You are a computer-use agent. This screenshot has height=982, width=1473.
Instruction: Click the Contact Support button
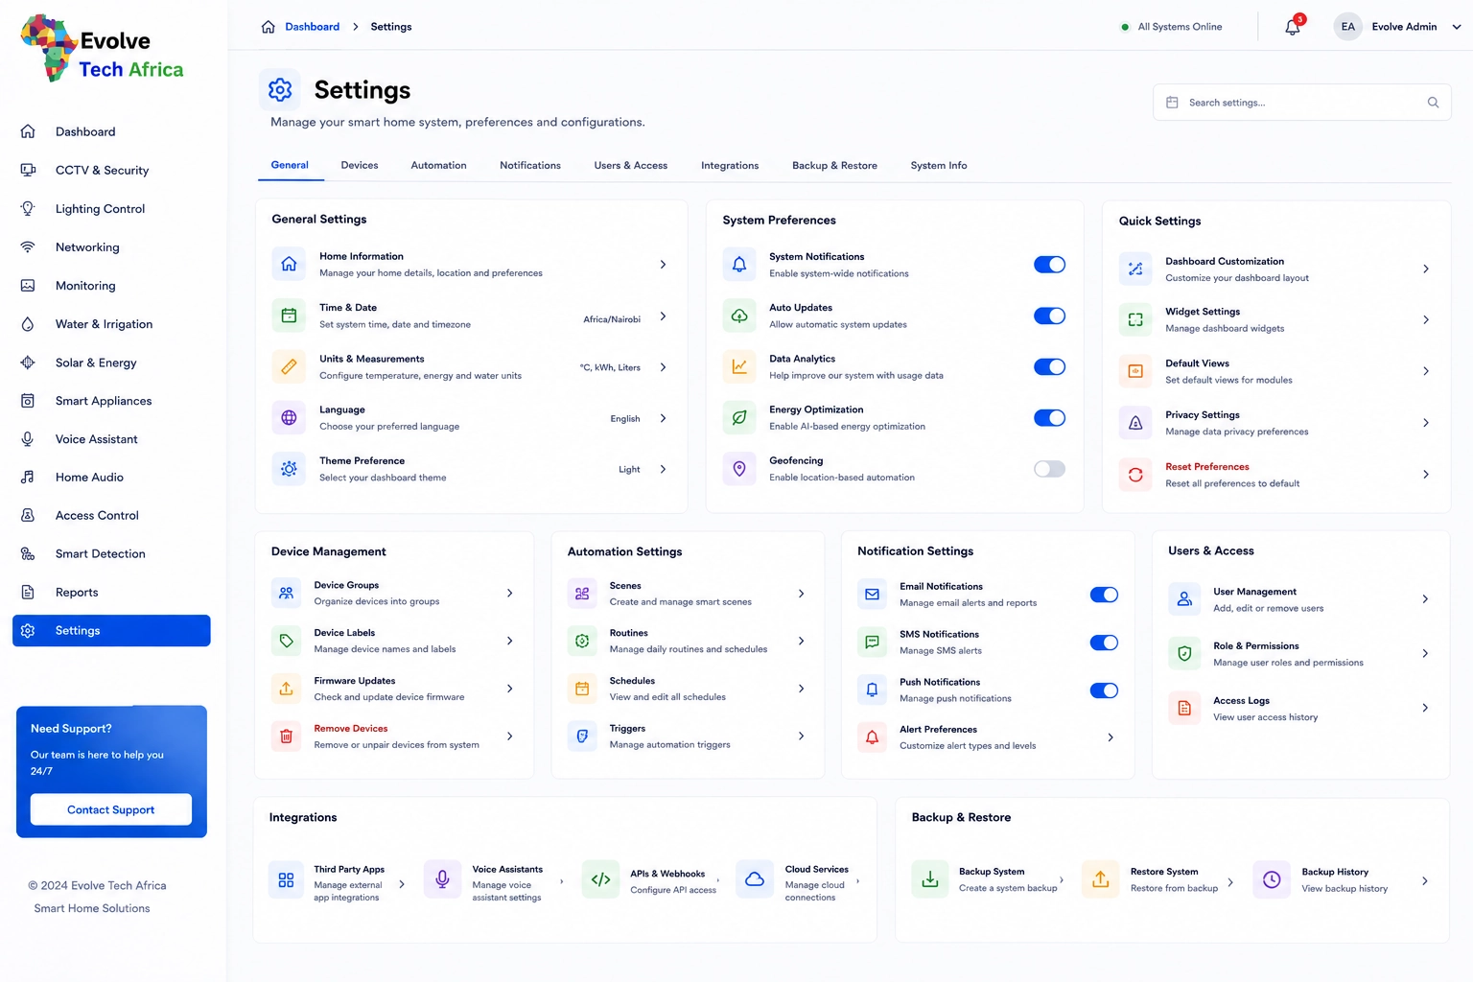(111, 809)
